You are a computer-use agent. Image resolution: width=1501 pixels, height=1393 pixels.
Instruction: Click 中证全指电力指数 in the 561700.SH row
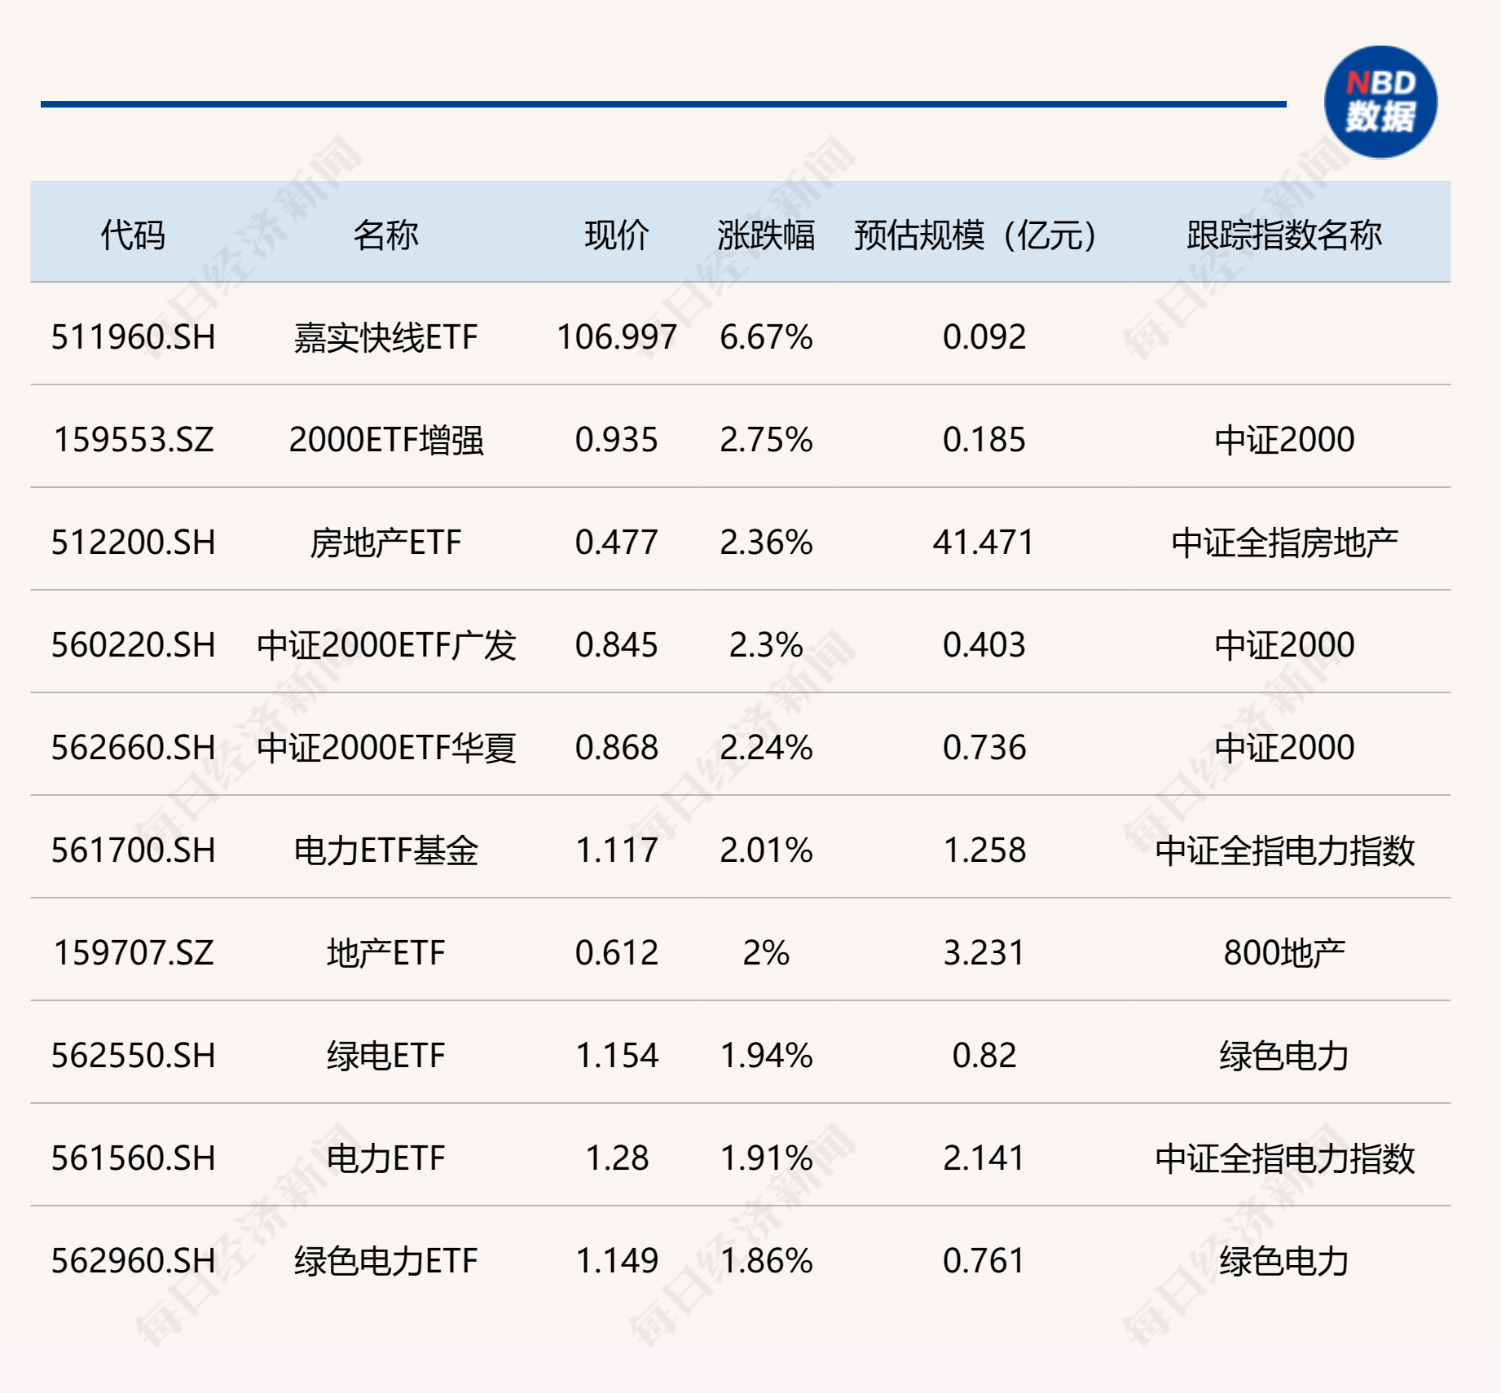[1284, 850]
